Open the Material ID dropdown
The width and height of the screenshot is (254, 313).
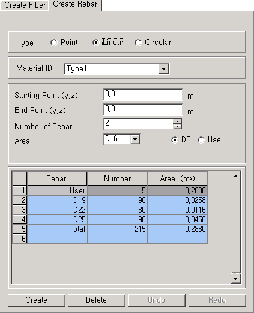coord(164,69)
